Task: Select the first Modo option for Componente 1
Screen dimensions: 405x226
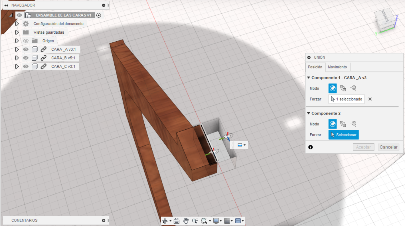Action: [x=333, y=88]
